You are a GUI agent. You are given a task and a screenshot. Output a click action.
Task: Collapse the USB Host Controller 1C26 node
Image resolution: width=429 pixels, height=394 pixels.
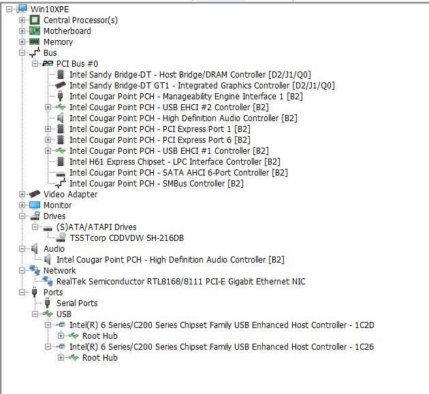[48, 346]
